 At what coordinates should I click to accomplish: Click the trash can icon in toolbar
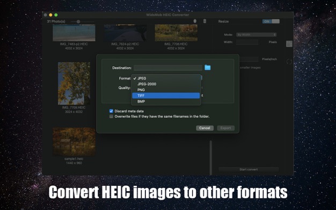click(204, 21)
